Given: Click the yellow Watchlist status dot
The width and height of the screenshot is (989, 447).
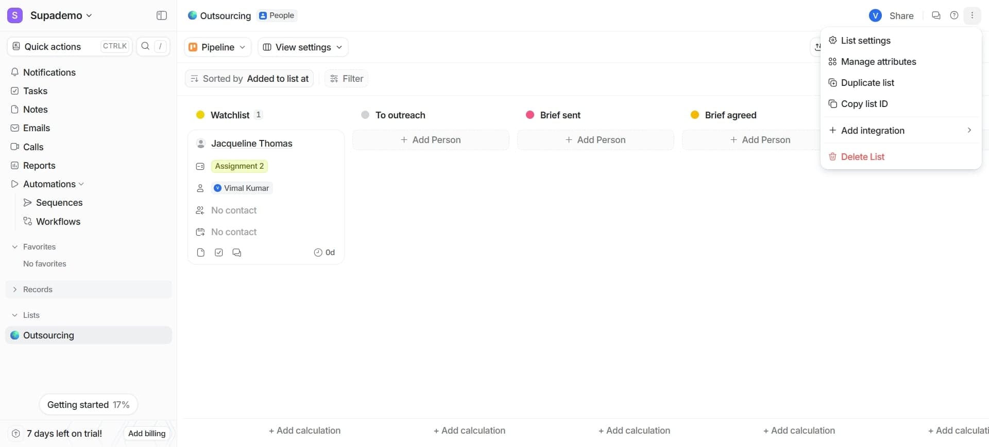Looking at the screenshot, I should click(x=200, y=115).
